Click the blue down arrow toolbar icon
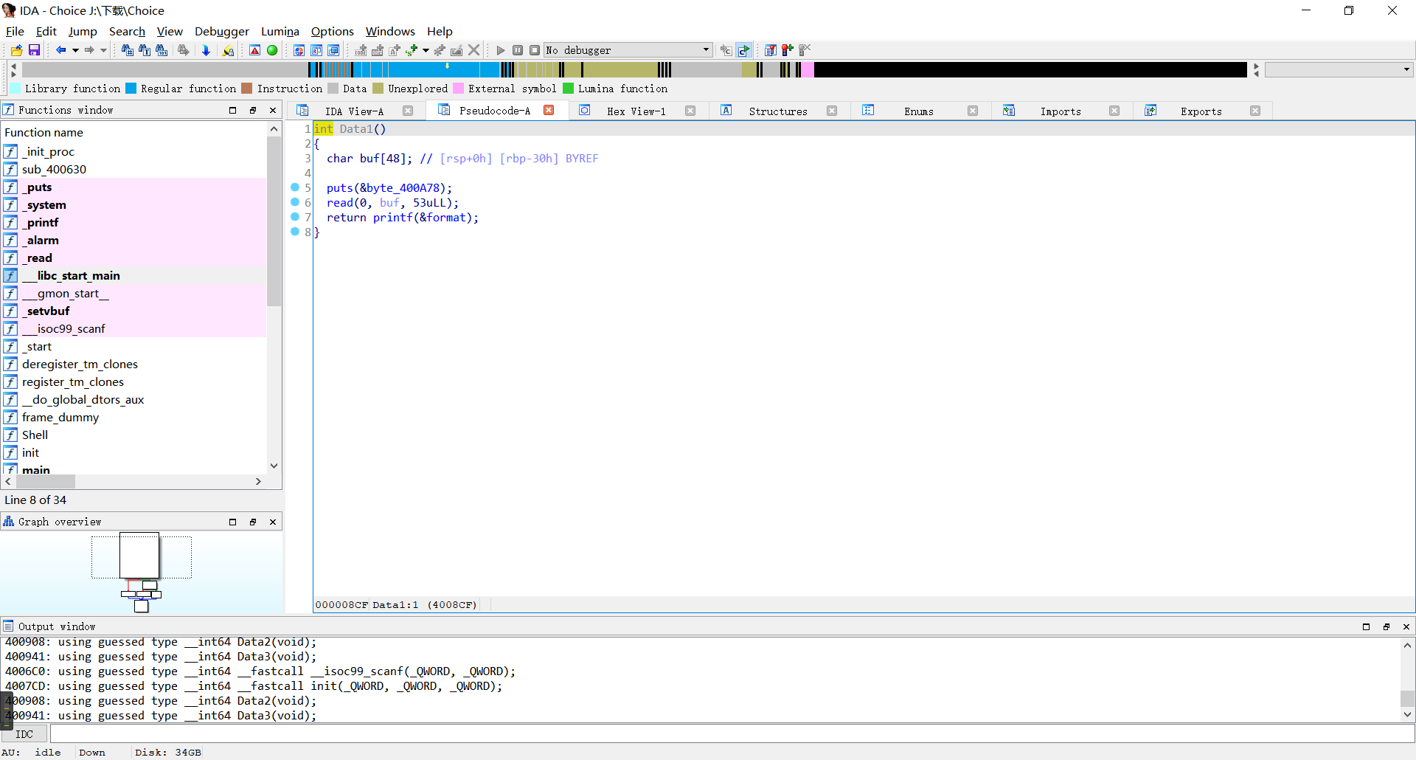1416x760 pixels. [206, 50]
